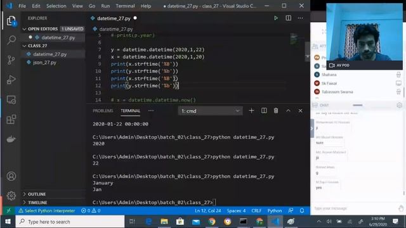Kill the terminal with trash icon

click(x=276, y=111)
